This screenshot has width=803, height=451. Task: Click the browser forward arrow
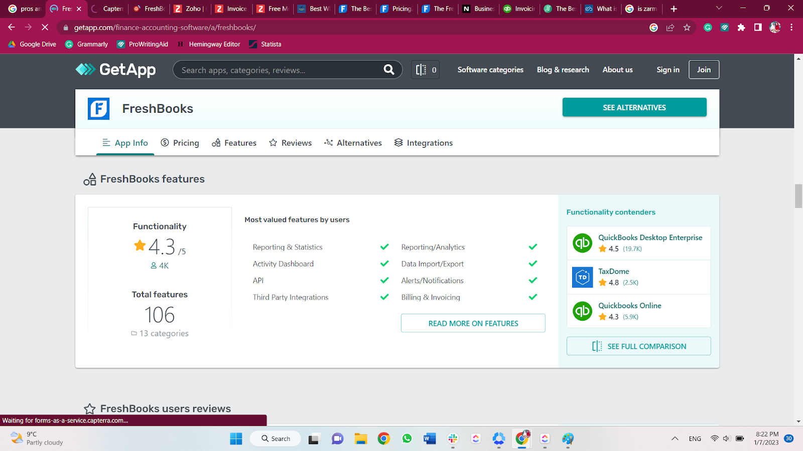(28, 28)
